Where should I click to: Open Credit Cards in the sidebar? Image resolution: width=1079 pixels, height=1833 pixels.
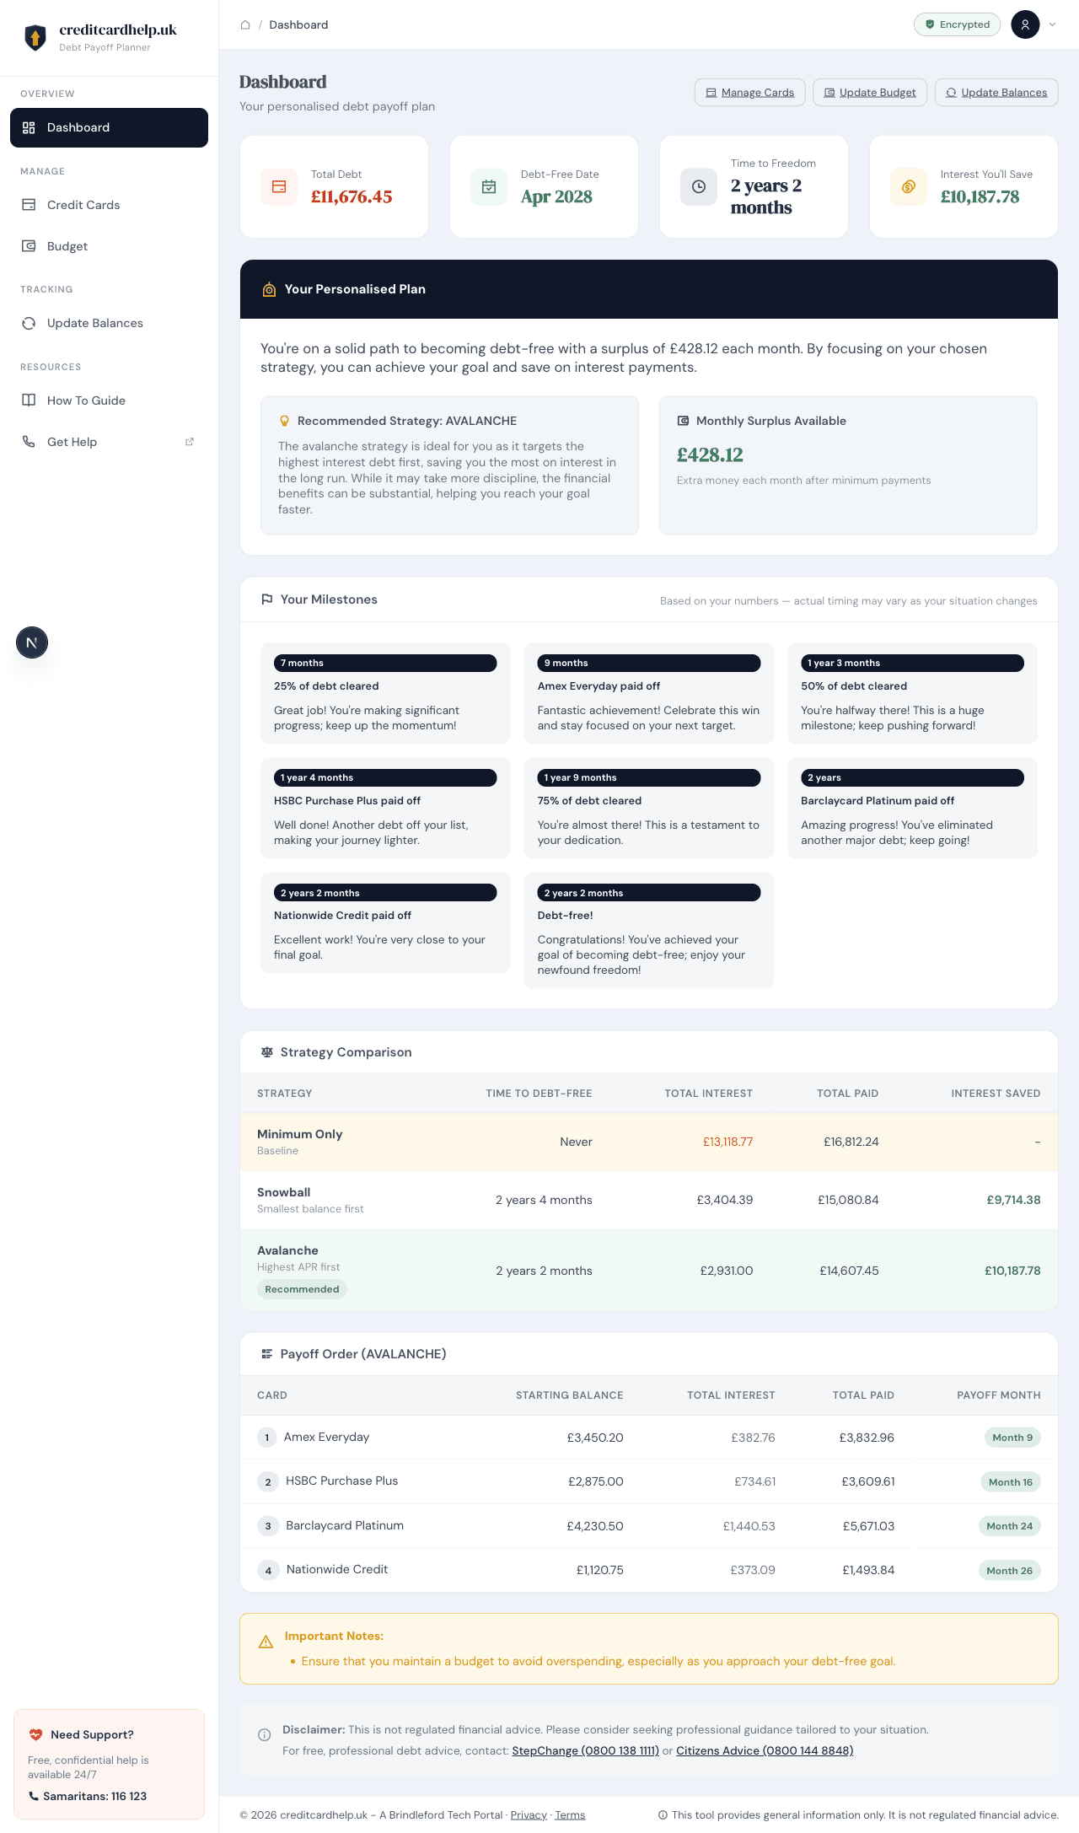pos(109,205)
